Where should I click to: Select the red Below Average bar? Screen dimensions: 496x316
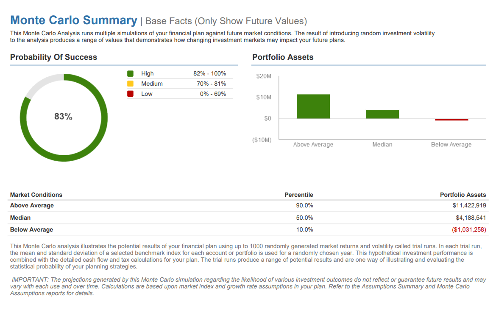pyautogui.click(x=451, y=120)
